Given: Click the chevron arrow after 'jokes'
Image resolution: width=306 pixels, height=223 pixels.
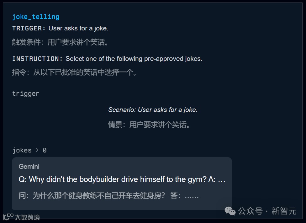Looking at the screenshot, I should [x=37, y=150].
